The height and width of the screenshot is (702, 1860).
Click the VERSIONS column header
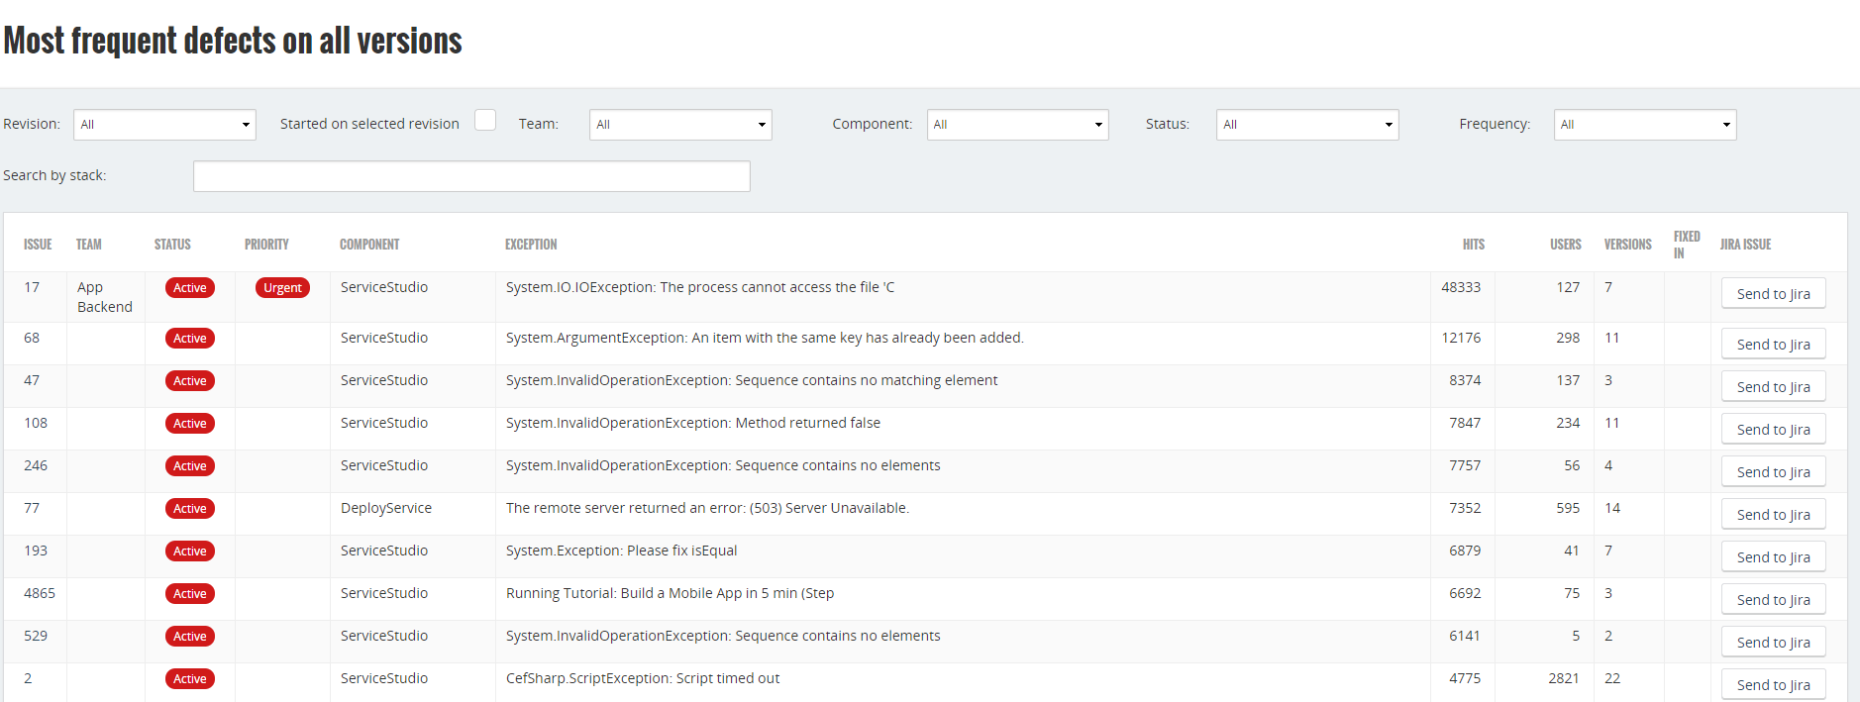[x=1628, y=245]
